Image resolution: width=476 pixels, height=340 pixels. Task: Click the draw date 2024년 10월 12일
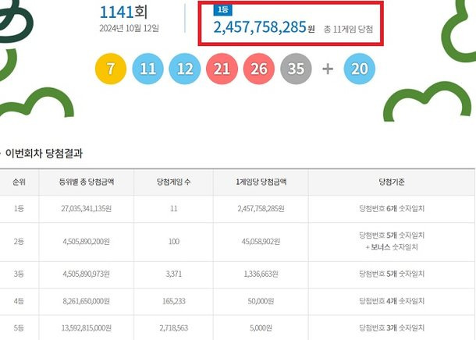[129, 28]
